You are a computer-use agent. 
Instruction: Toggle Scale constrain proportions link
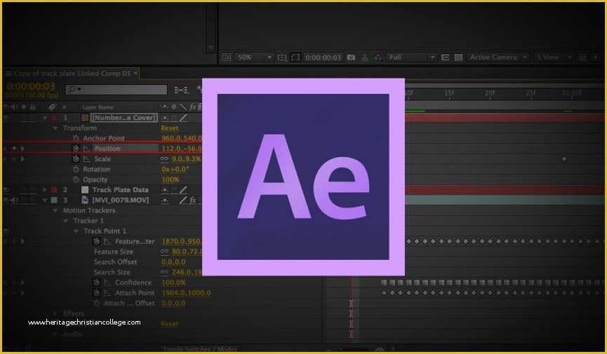click(164, 159)
